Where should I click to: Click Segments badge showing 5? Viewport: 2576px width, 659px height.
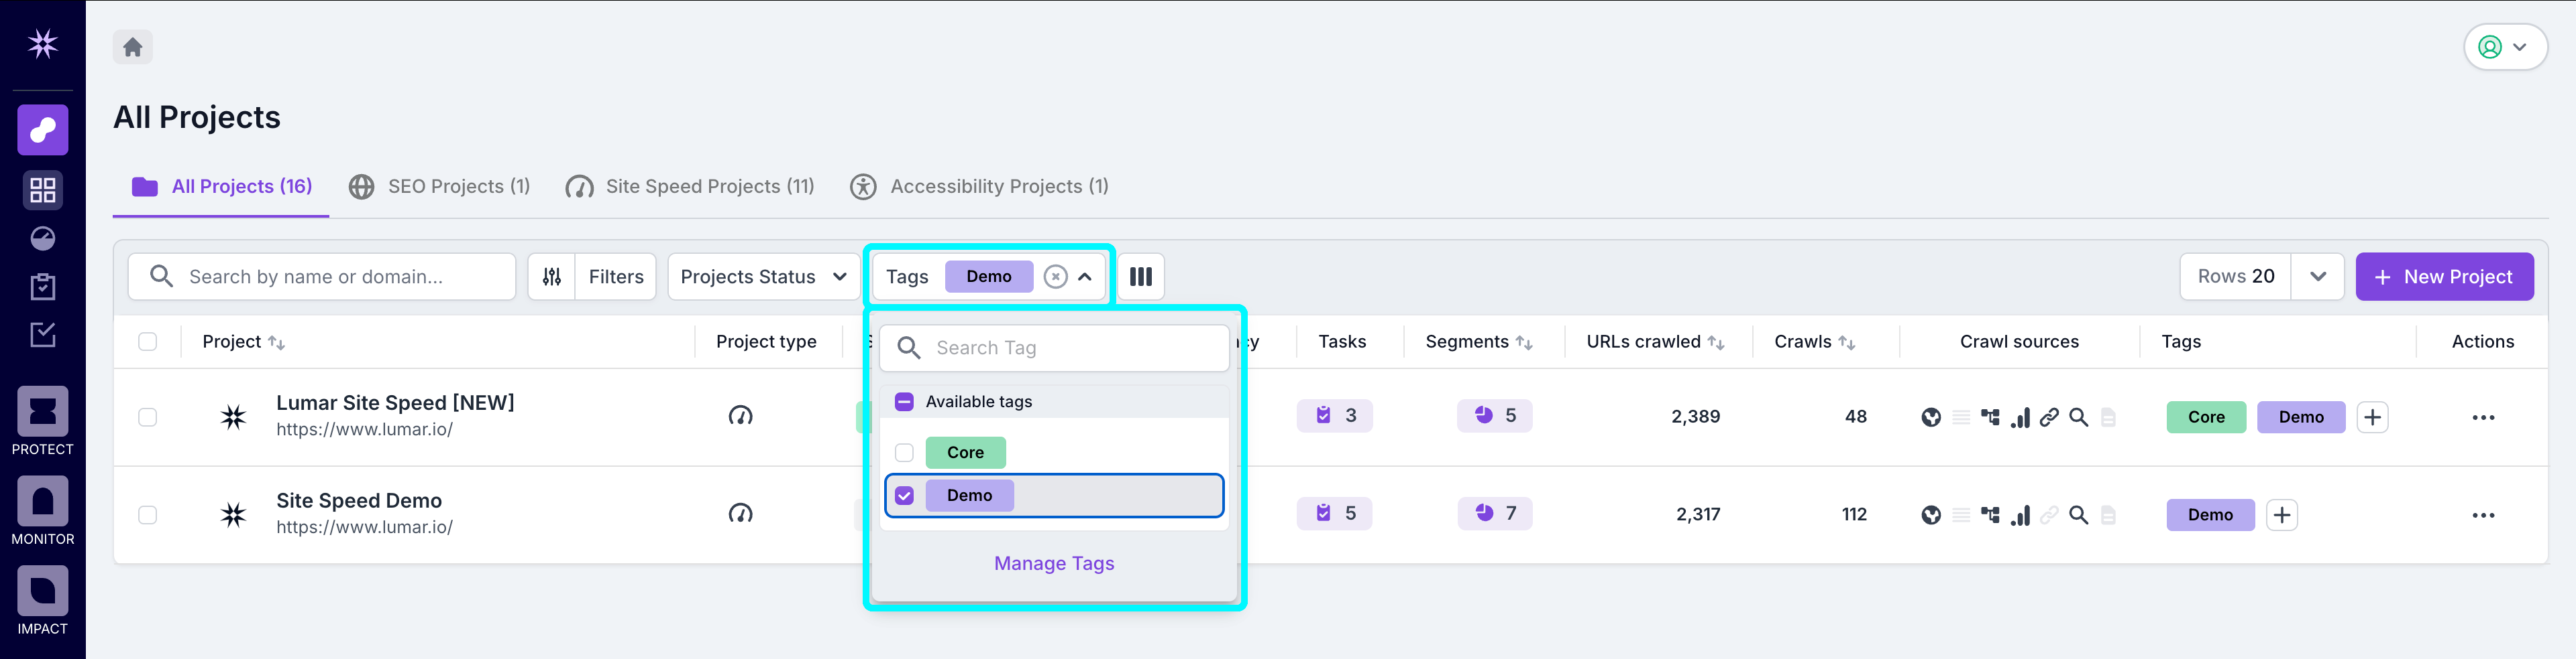[1495, 415]
